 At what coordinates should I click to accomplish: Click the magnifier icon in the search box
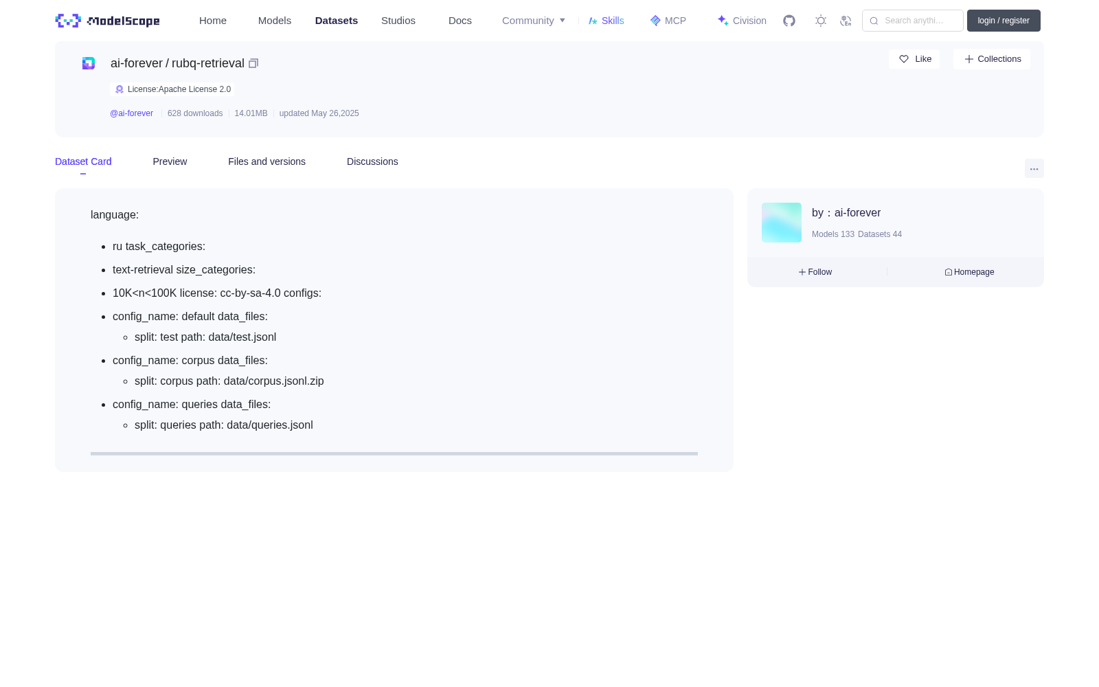[x=874, y=21]
